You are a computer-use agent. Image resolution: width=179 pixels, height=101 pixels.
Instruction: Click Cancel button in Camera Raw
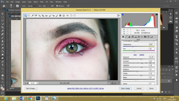click(139, 88)
